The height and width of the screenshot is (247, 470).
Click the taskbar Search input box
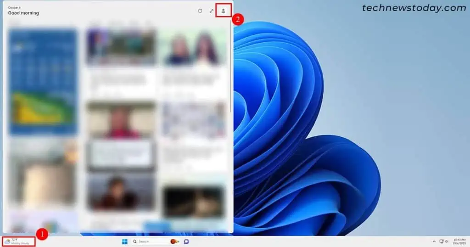point(149,241)
